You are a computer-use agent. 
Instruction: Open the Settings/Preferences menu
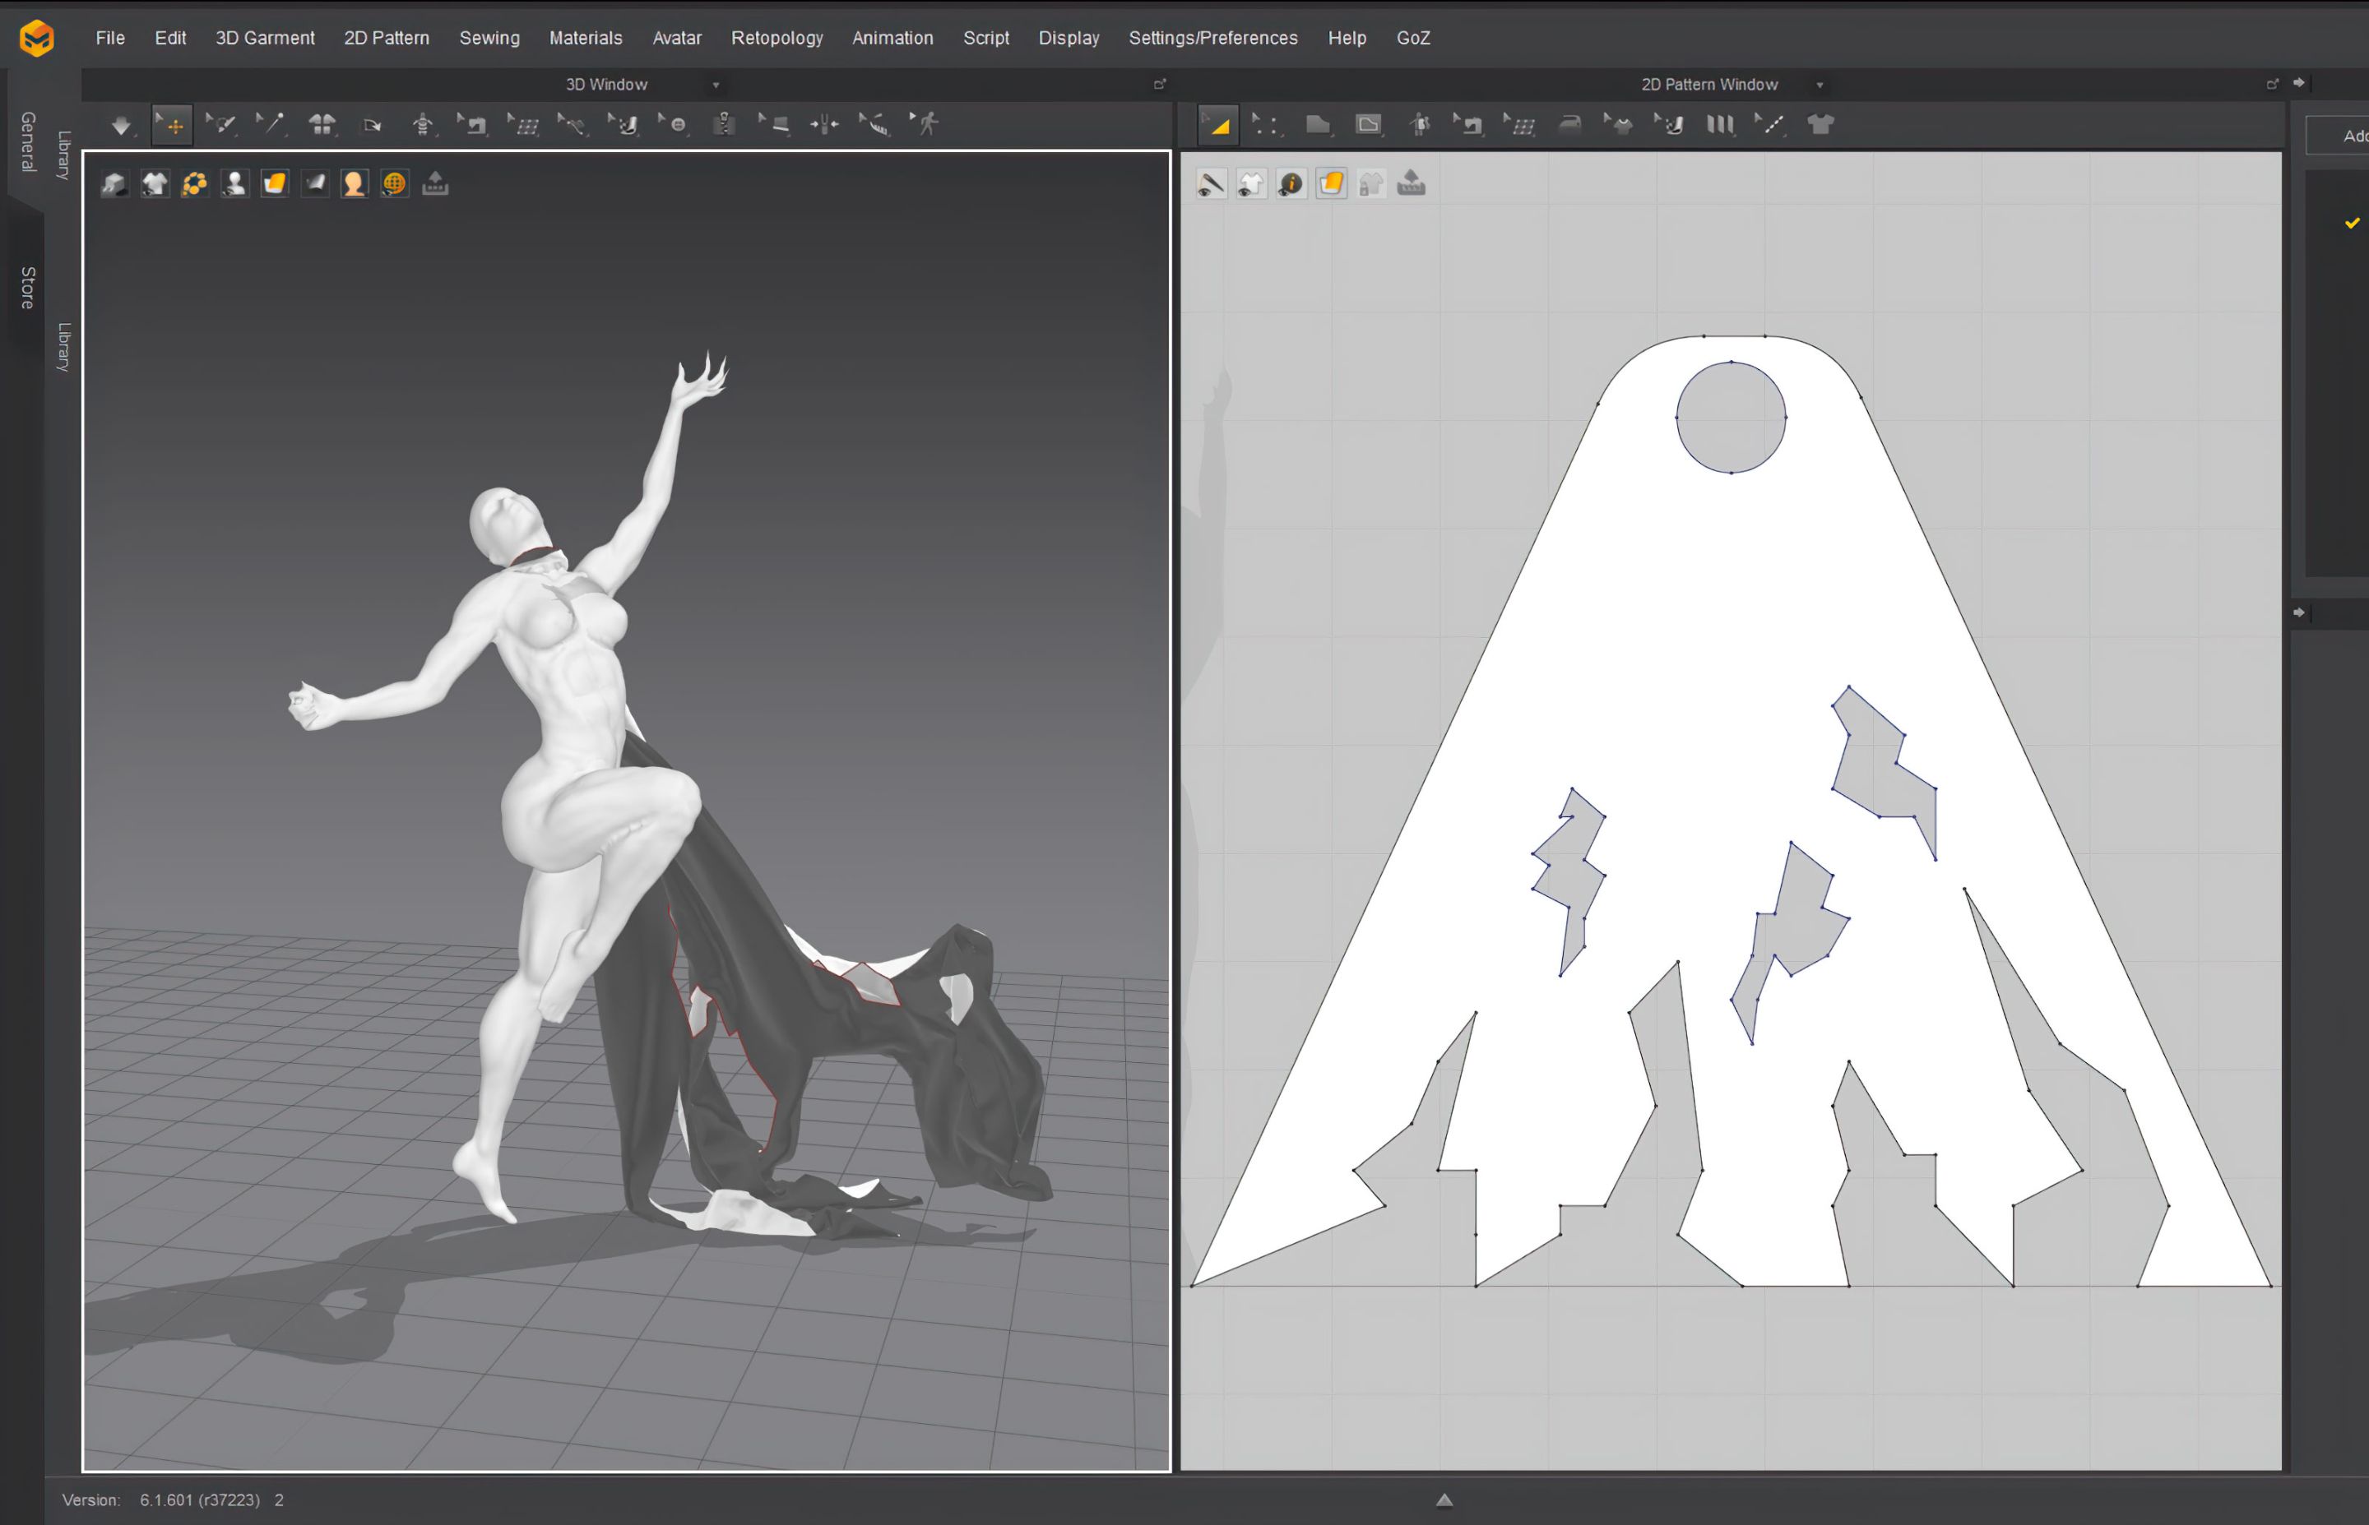coord(1212,38)
